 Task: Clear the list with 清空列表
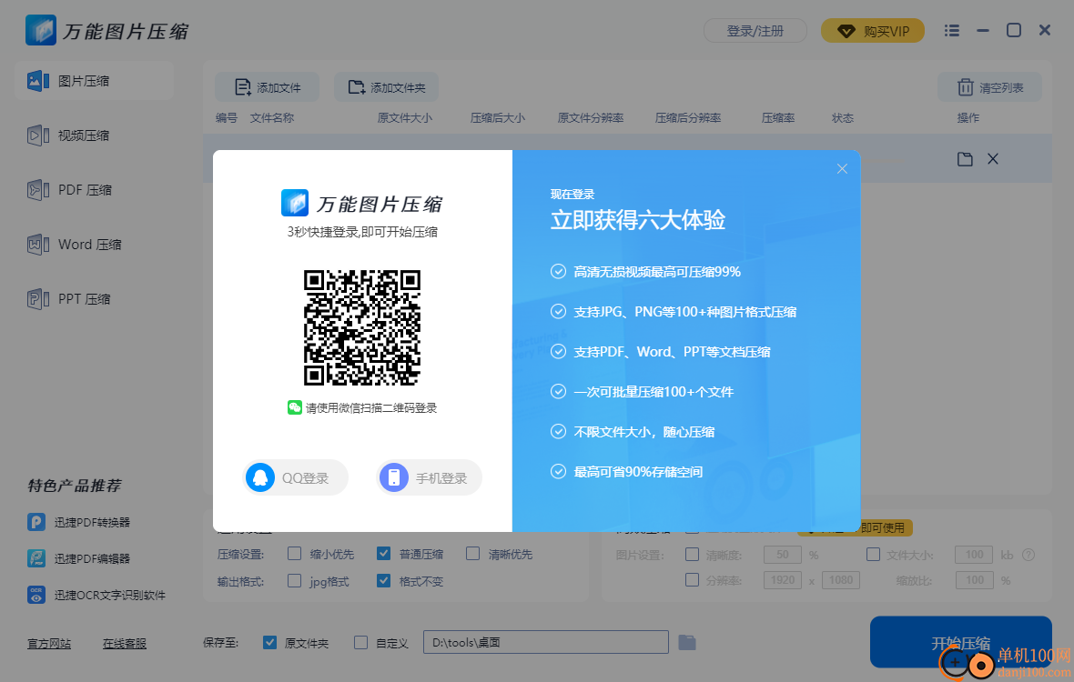tap(989, 87)
